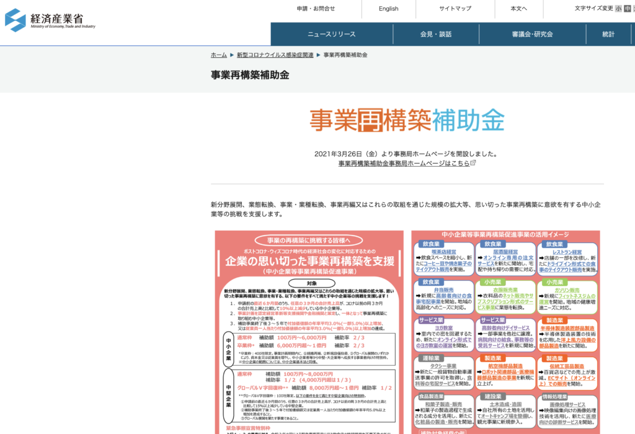This screenshot has height=434, width=635.
Task: Click 伝統工芸品製造 in the usage flyer
Action: click(567, 366)
